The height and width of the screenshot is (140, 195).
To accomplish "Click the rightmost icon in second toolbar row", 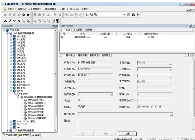I will 58,21.
